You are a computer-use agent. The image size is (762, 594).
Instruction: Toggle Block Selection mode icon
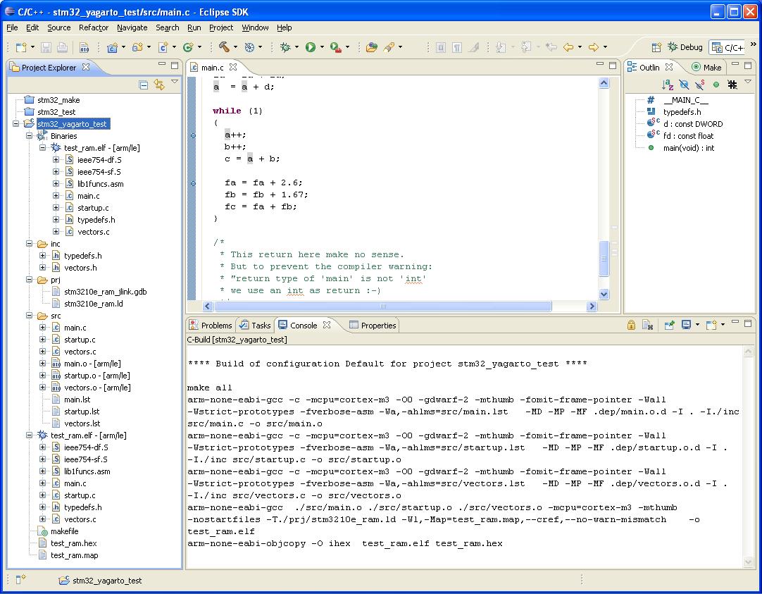tap(441, 47)
